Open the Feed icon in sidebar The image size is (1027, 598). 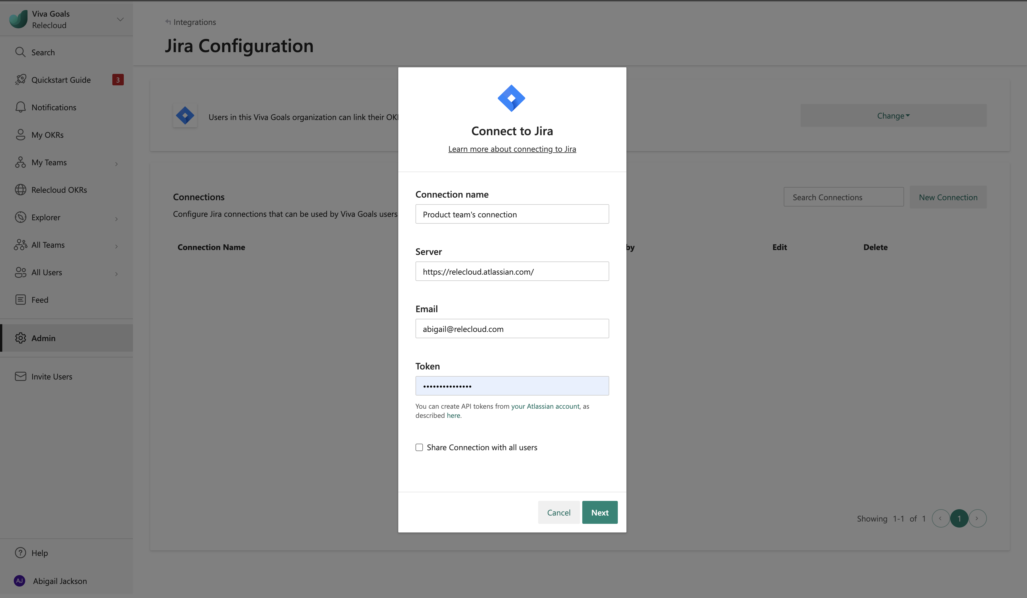tap(20, 300)
